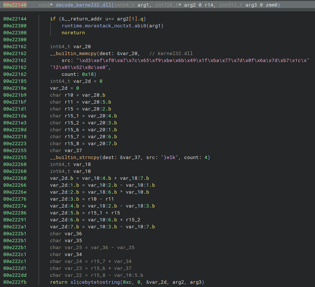
Task: Click the noreturn keyword
Action: pos(73,33)
